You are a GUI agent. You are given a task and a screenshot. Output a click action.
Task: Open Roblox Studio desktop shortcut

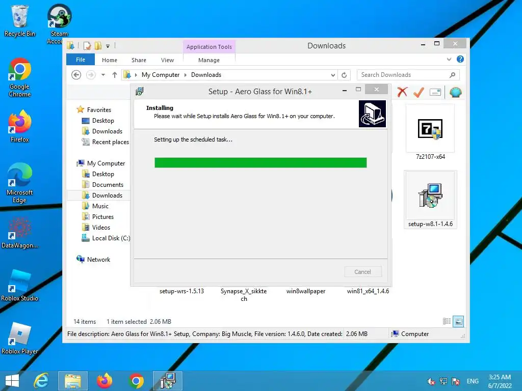(20, 285)
